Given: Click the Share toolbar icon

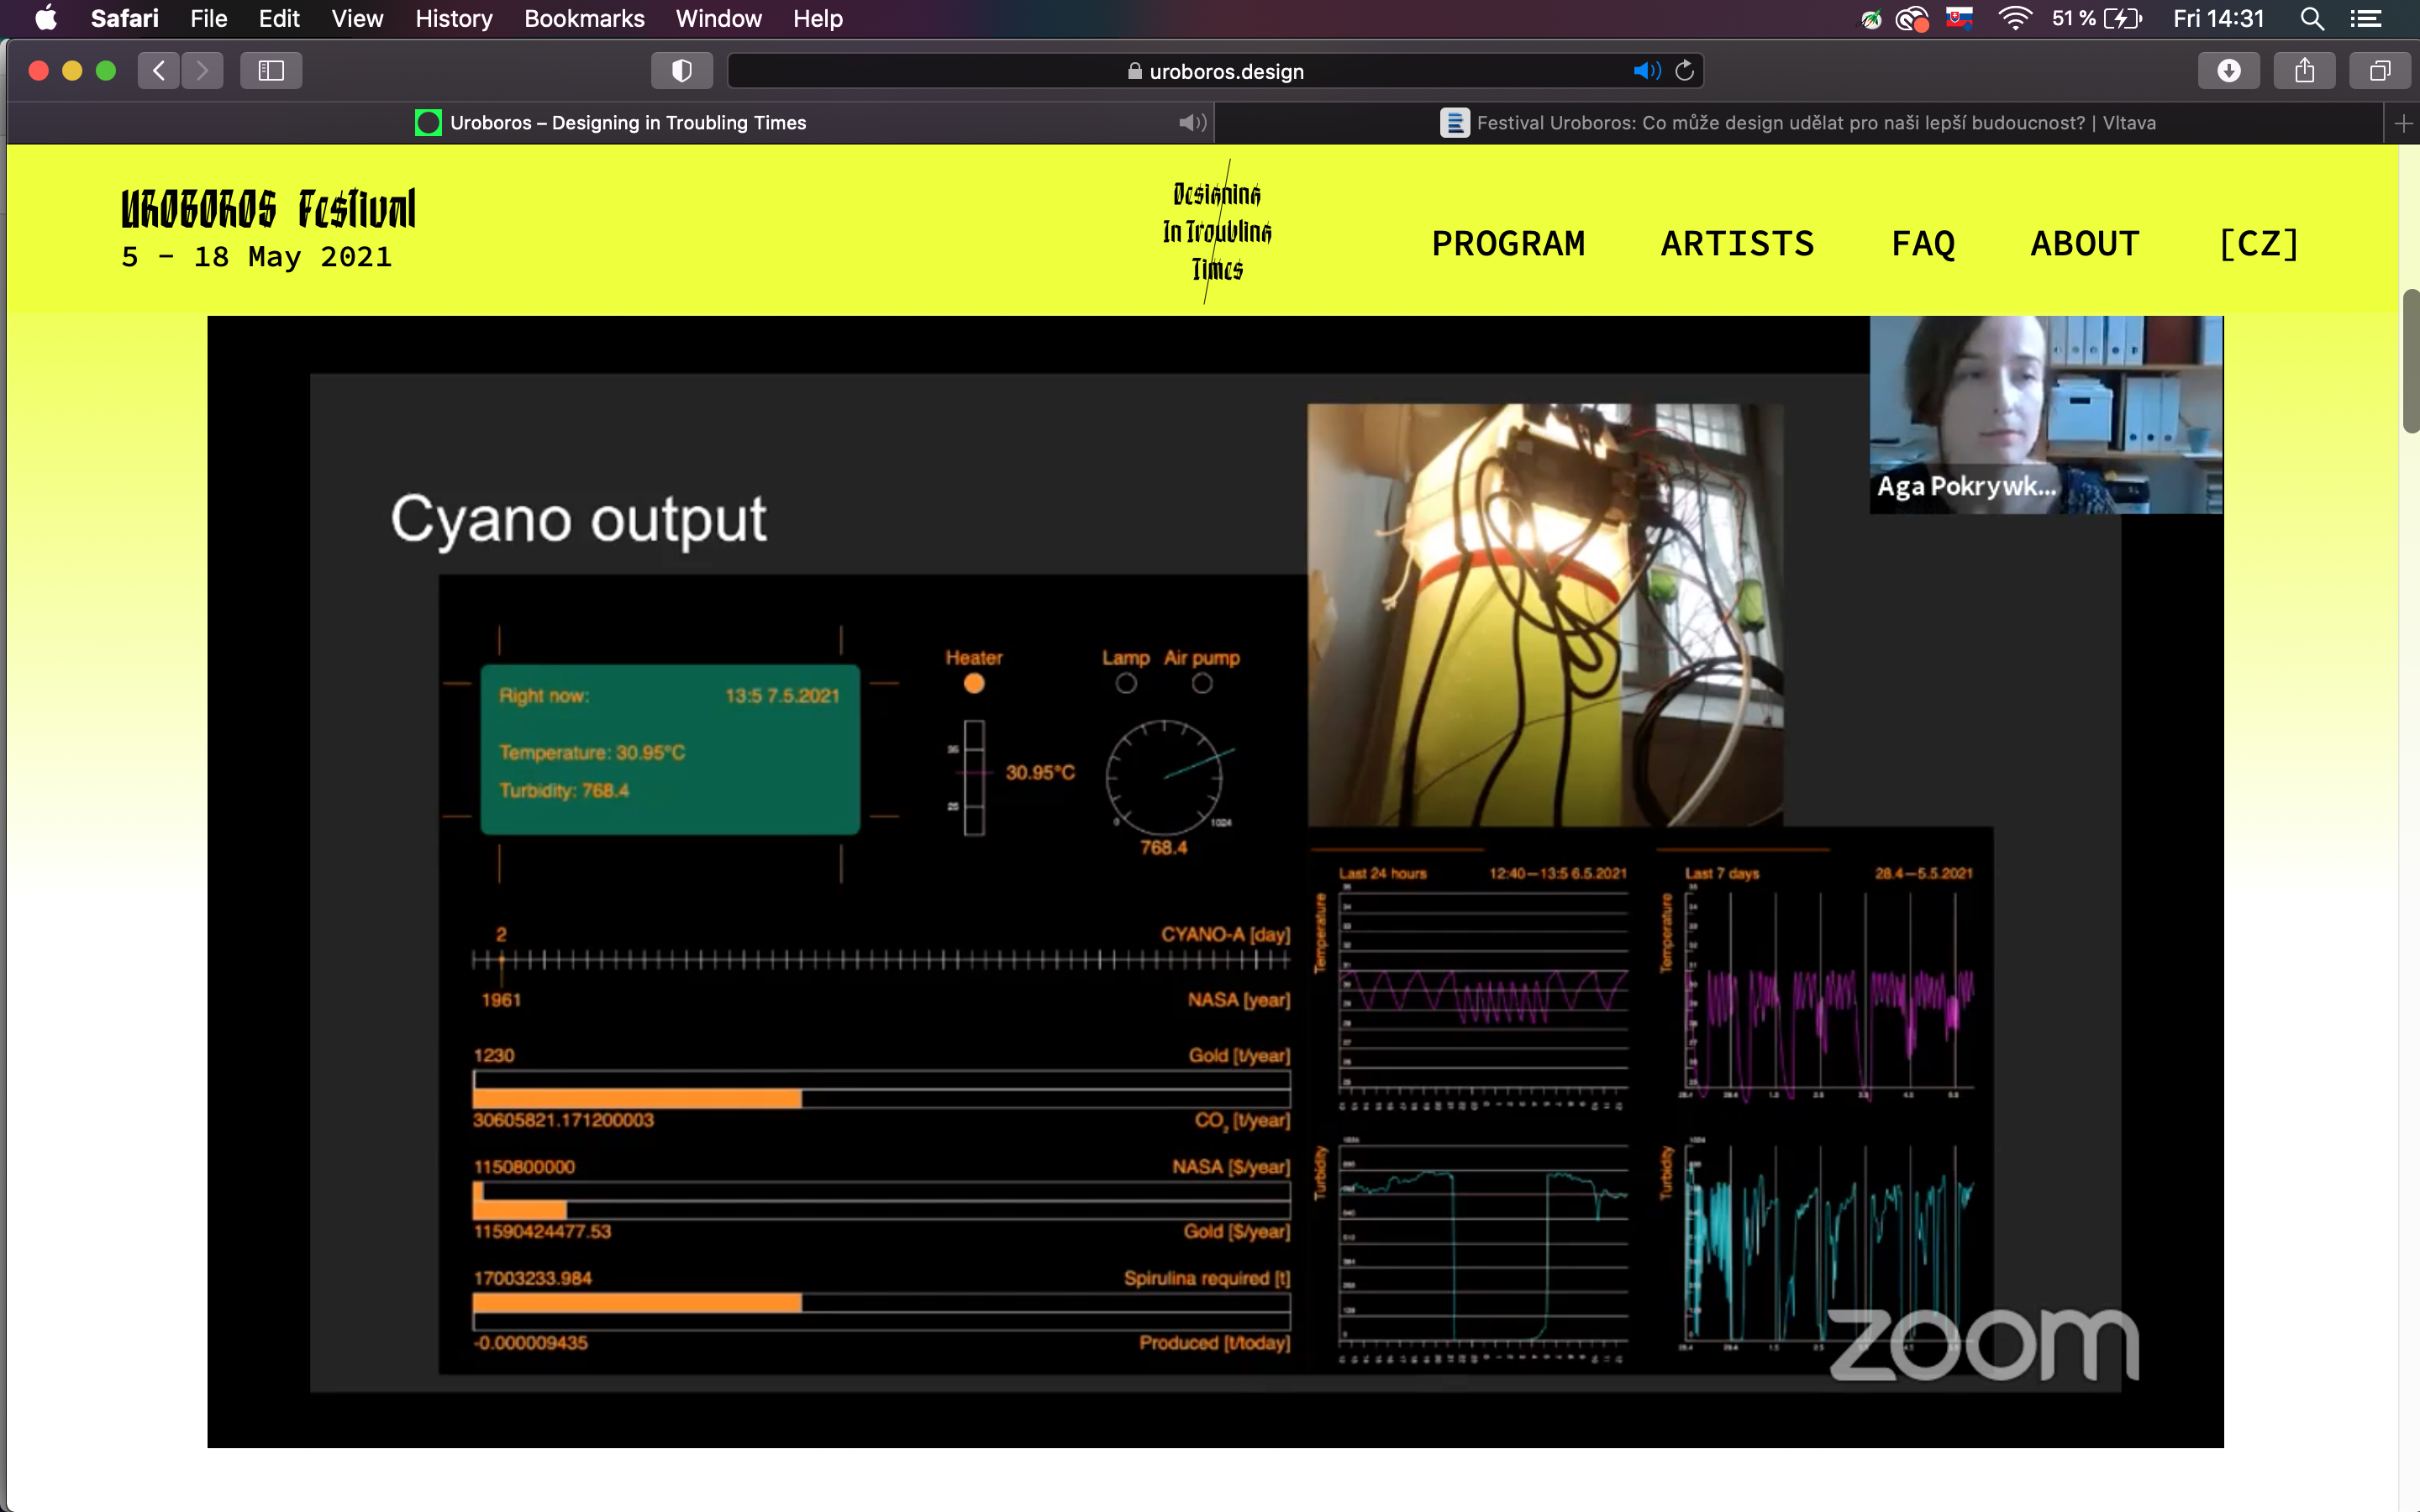Looking at the screenshot, I should (x=2304, y=71).
